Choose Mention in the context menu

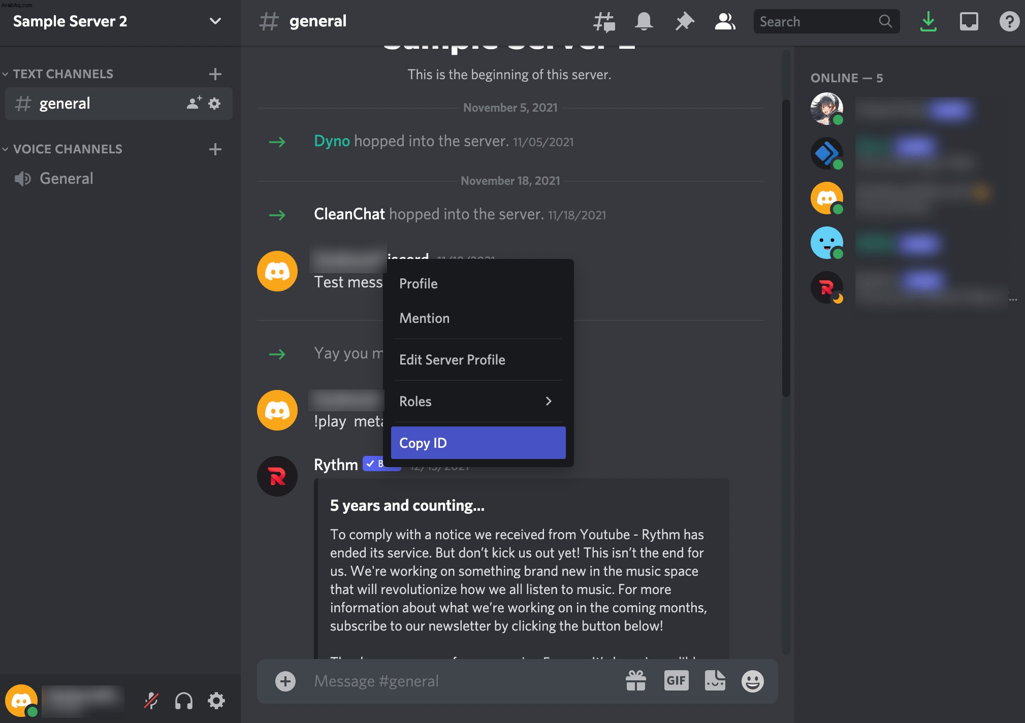coord(478,318)
